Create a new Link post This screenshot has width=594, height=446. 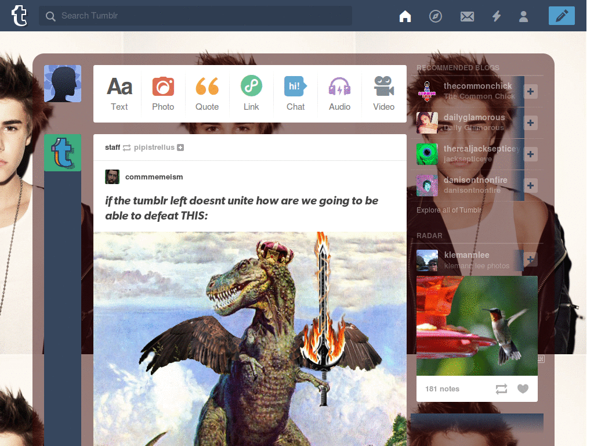click(x=251, y=93)
